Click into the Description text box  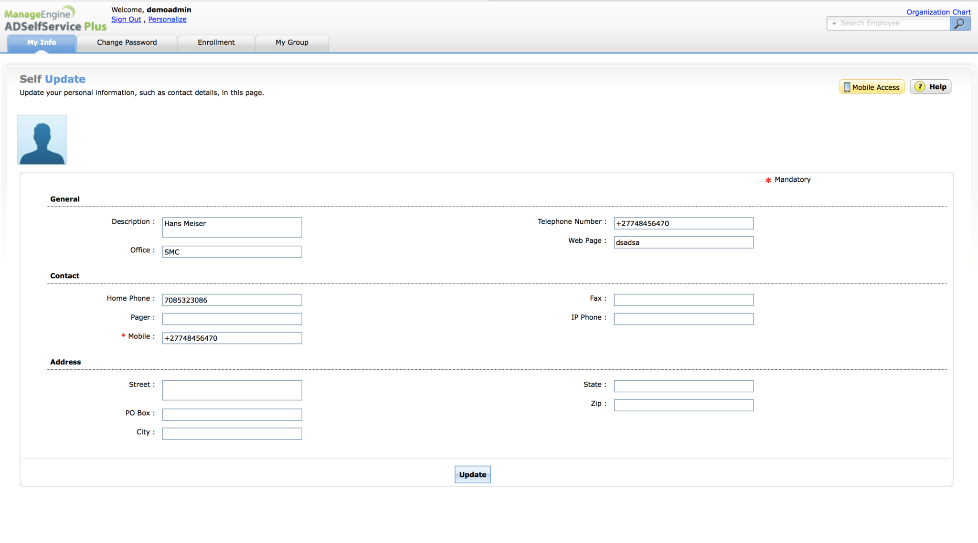(x=232, y=227)
